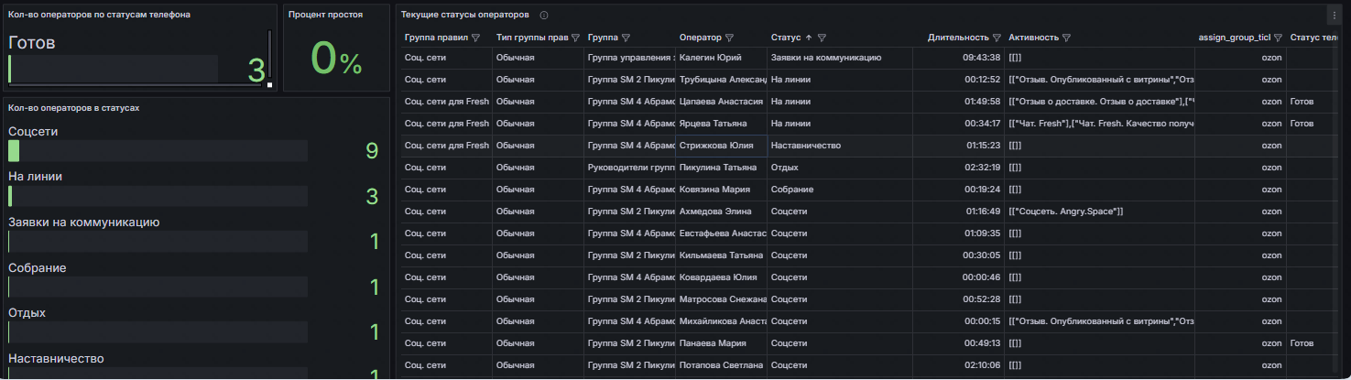The height and width of the screenshot is (380, 1351).
Task: Open the Процент простоя panel title
Action: pos(325,15)
